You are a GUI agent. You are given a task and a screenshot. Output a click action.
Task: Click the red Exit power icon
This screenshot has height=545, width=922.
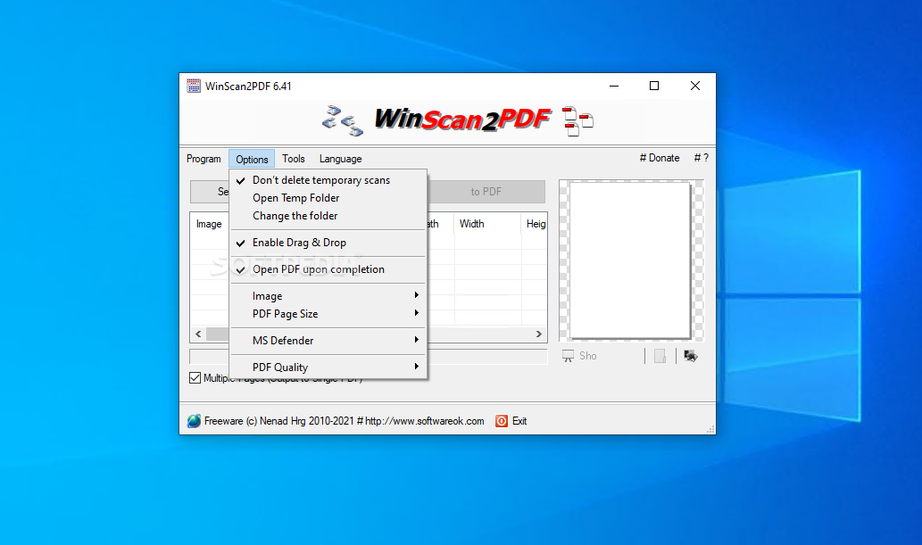502,421
